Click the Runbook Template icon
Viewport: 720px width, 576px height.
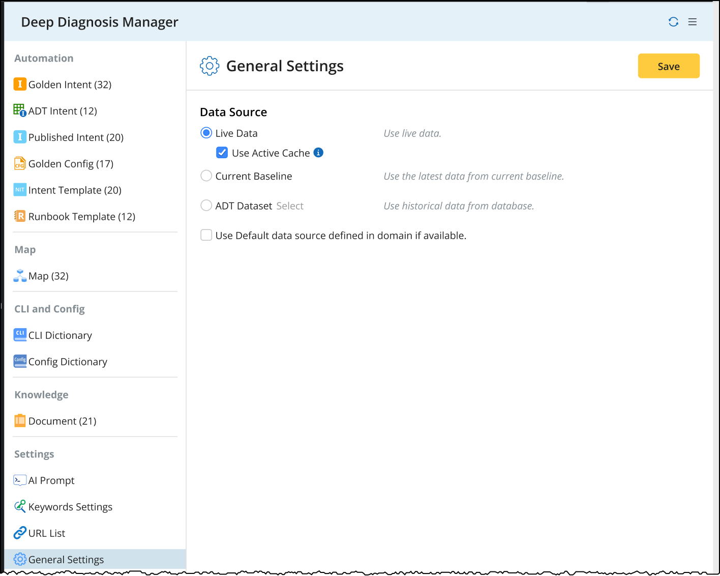pos(20,216)
